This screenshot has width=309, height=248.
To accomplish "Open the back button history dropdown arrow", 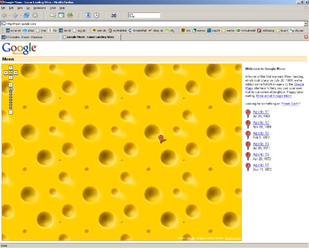I will 9,15.
